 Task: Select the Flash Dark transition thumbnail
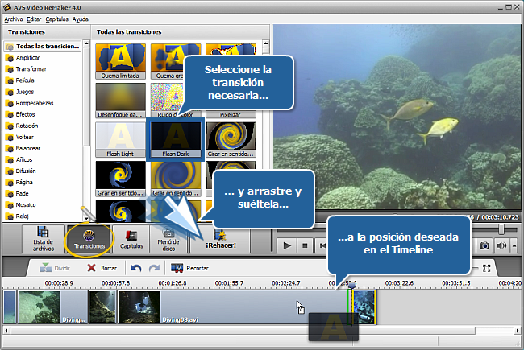175,138
